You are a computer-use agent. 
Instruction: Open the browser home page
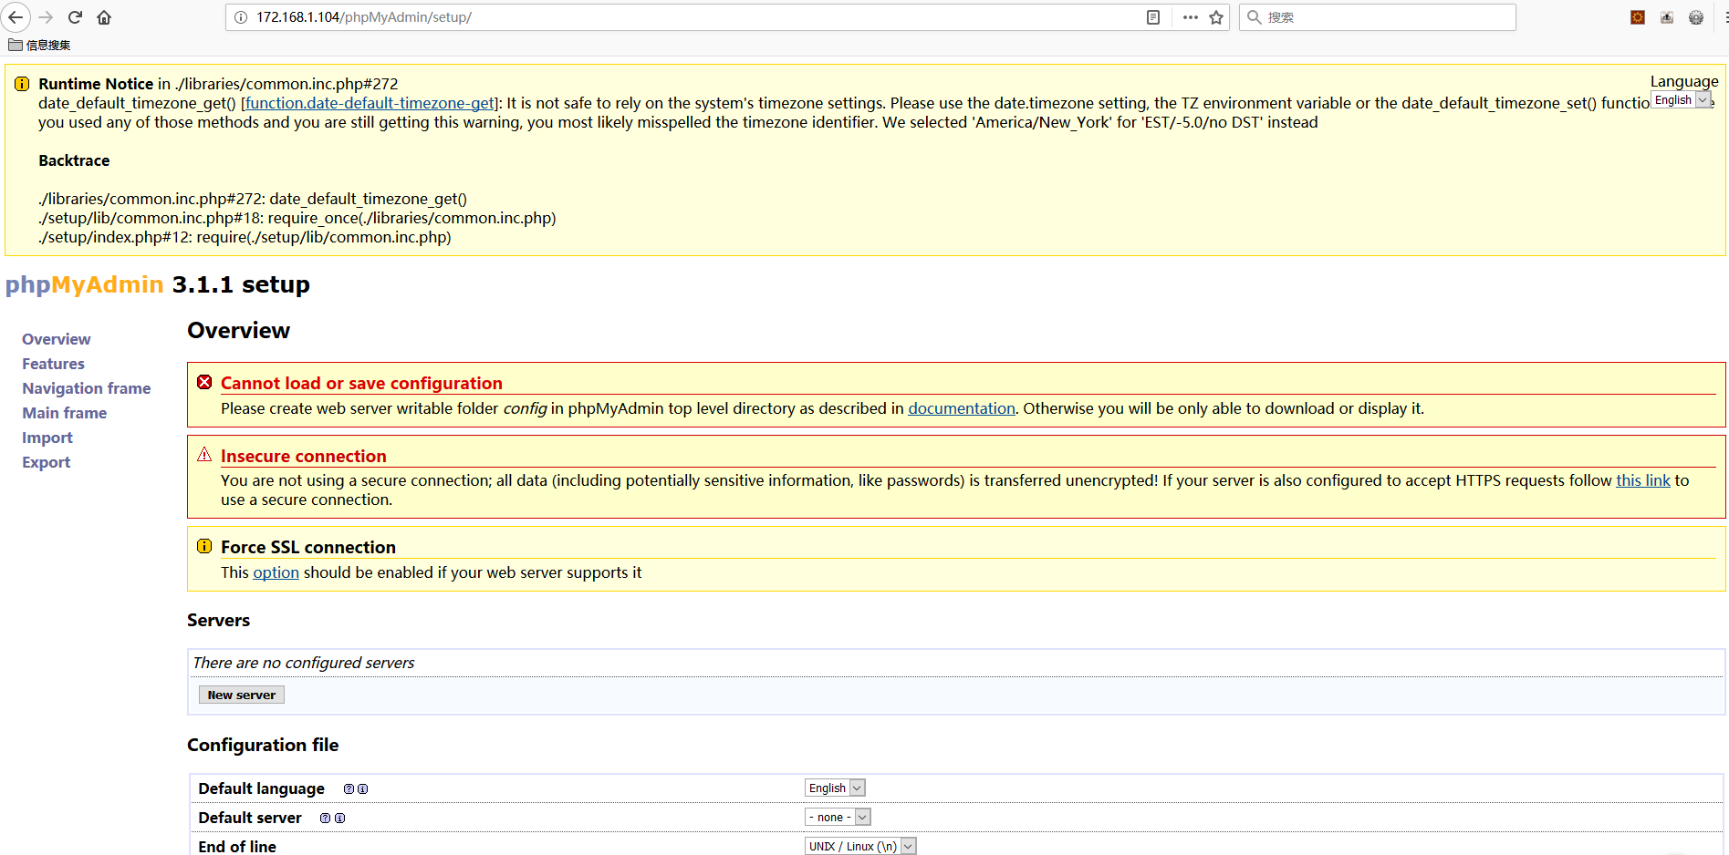pyautogui.click(x=104, y=17)
